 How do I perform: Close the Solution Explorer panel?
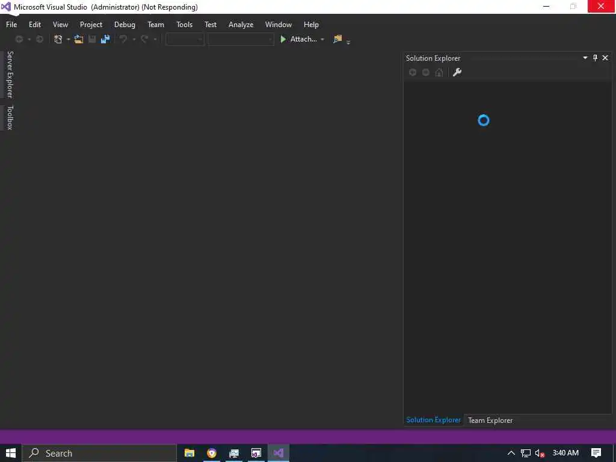(x=605, y=58)
